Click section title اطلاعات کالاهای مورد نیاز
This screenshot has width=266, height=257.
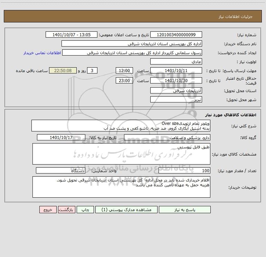click(230, 115)
